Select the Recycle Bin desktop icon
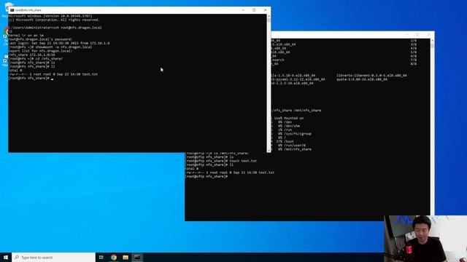 5,9
